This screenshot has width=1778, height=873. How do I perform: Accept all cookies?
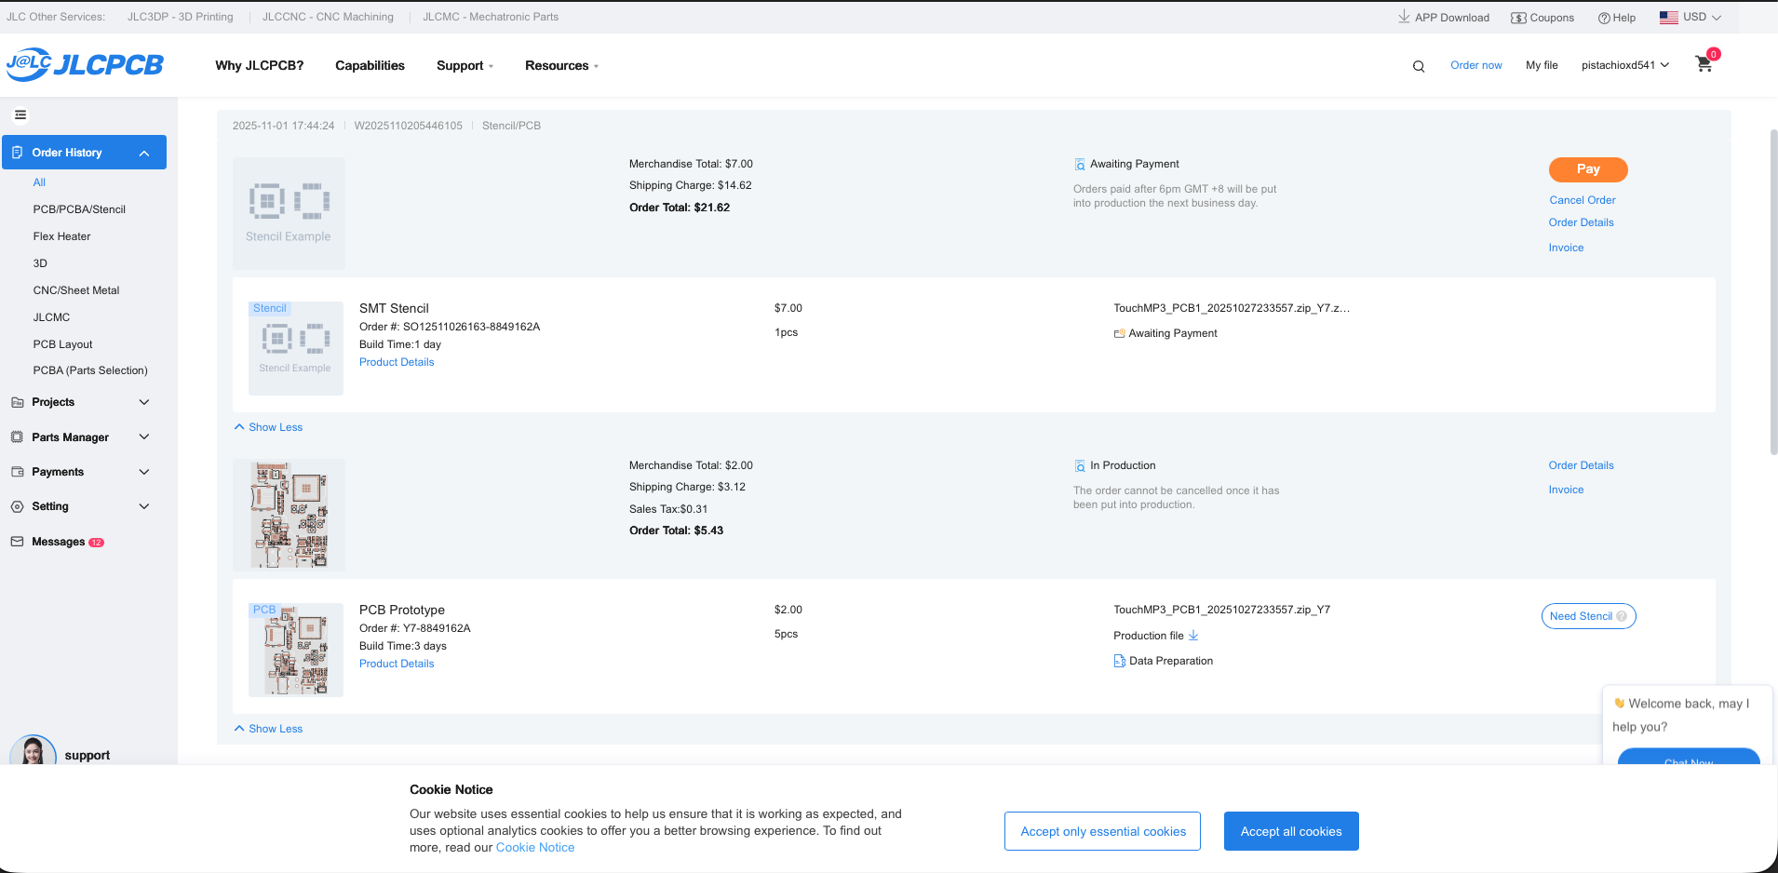[1291, 831]
